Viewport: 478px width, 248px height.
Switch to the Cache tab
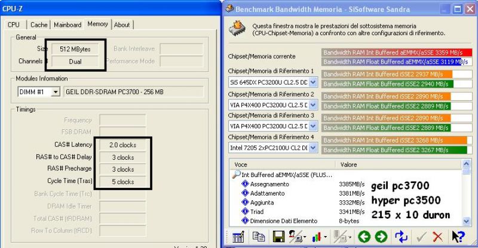tap(39, 24)
